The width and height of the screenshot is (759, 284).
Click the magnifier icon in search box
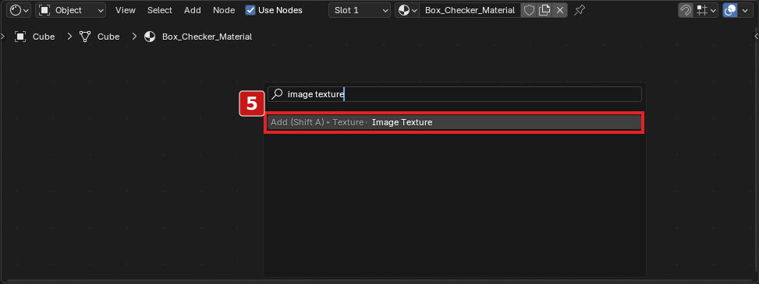pyautogui.click(x=277, y=94)
